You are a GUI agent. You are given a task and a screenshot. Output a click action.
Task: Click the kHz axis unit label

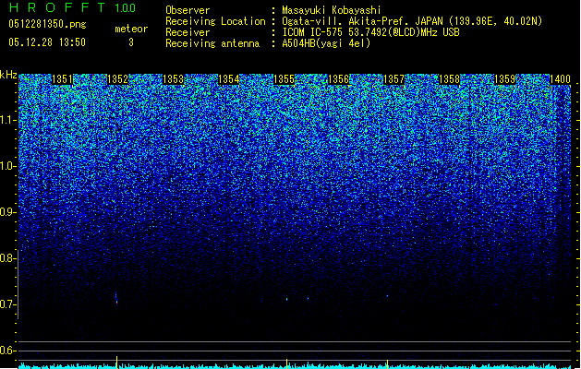(8, 75)
